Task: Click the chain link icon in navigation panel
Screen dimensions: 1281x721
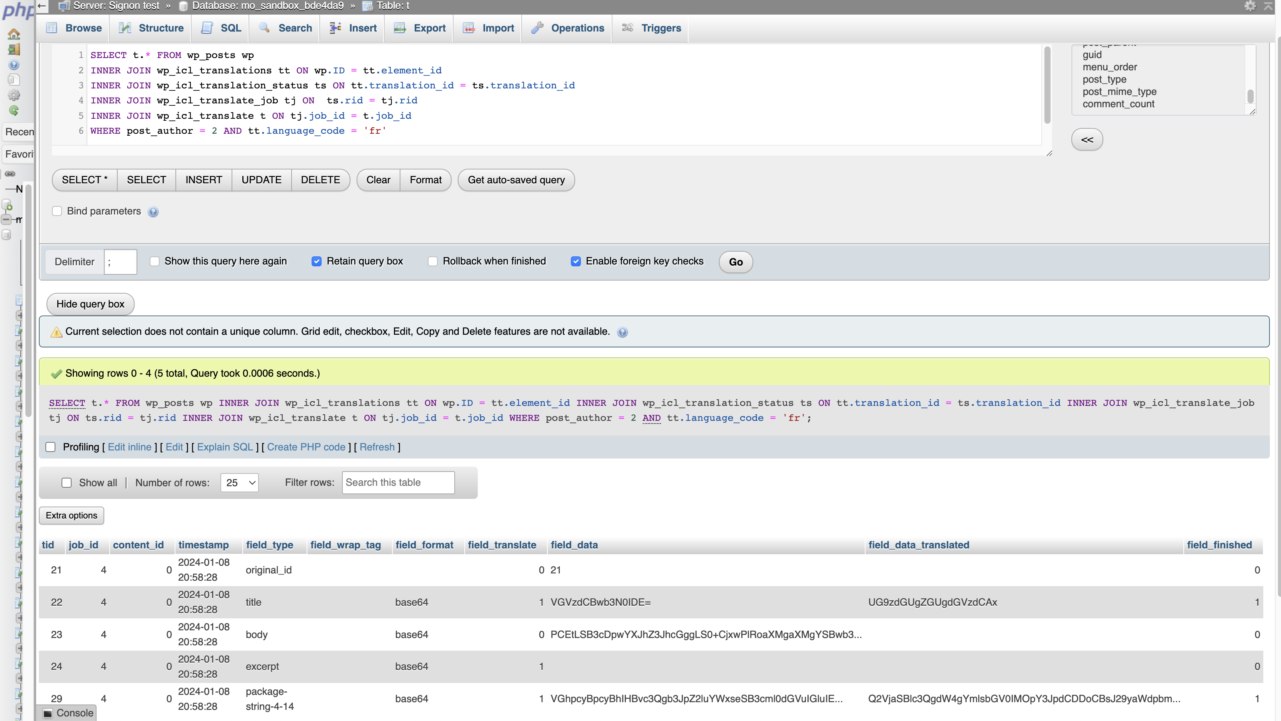Action: [x=10, y=174]
